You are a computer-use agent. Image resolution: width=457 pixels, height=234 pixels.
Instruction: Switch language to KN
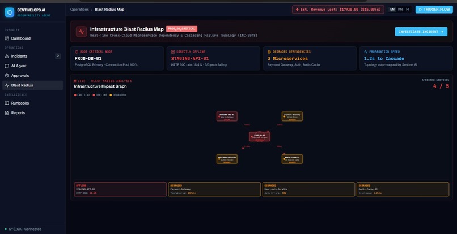coord(400,10)
